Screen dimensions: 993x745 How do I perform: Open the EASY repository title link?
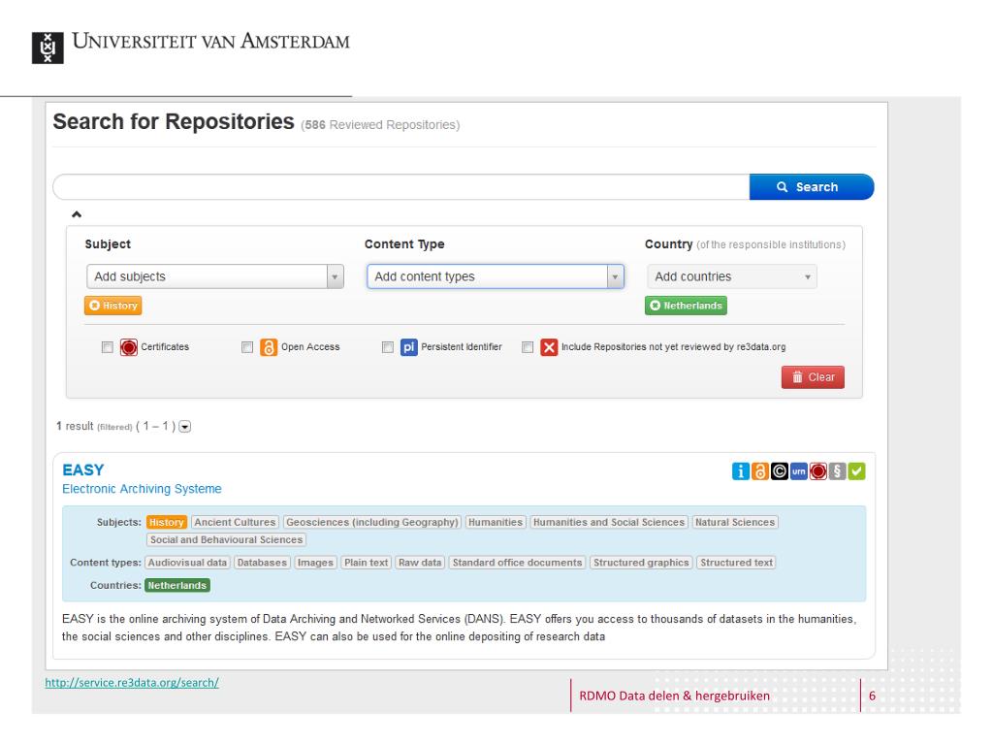83,470
